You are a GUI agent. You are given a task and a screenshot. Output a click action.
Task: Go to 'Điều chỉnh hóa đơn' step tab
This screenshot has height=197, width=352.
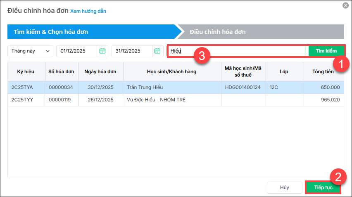pyautogui.click(x=218, y=31)
